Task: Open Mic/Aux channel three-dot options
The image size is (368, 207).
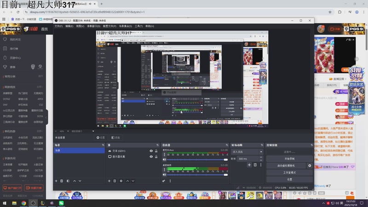Action: (x=164, y=155)
